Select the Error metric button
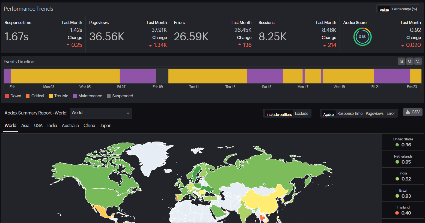425x223 pixels. tap(391, 113)
